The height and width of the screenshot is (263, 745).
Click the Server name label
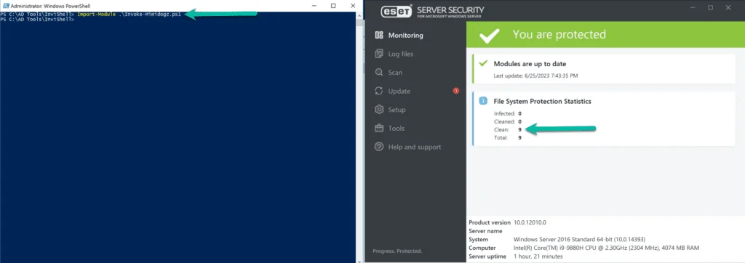point(485,231)
